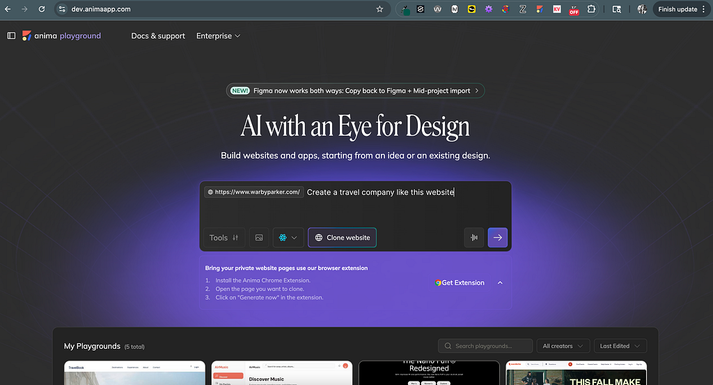Click 'Open the page you want to clone.' step

(x=260, y=289)
